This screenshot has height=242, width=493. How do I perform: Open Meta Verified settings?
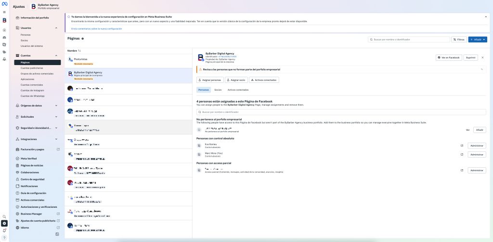tap(28, 158)
